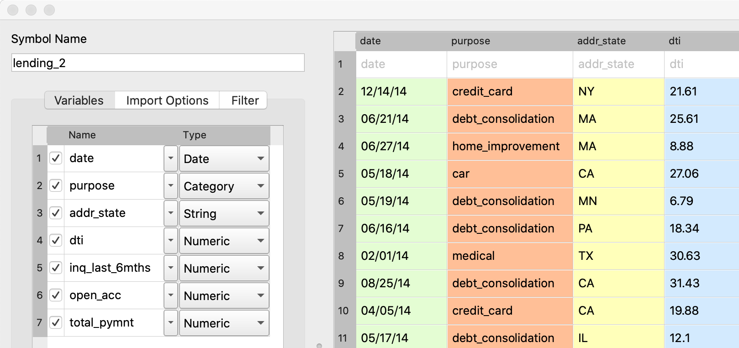Click the NY state cell
The width and height of the screenshot is (739, 348).
coord(618,91)
